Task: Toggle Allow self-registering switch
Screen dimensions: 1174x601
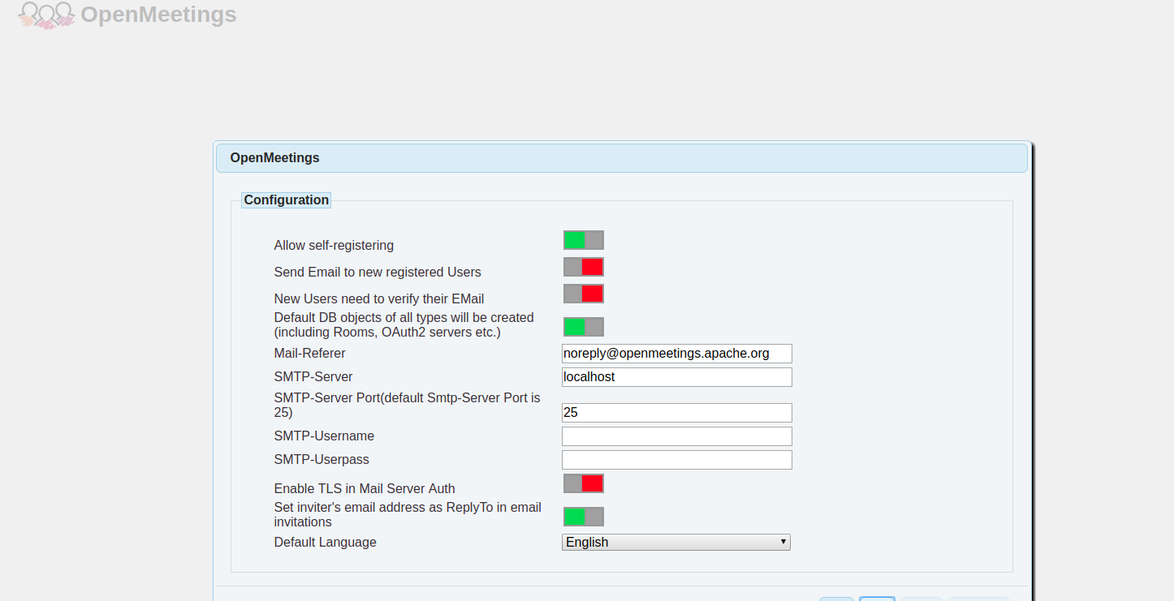Action: [x=584, y=240]
